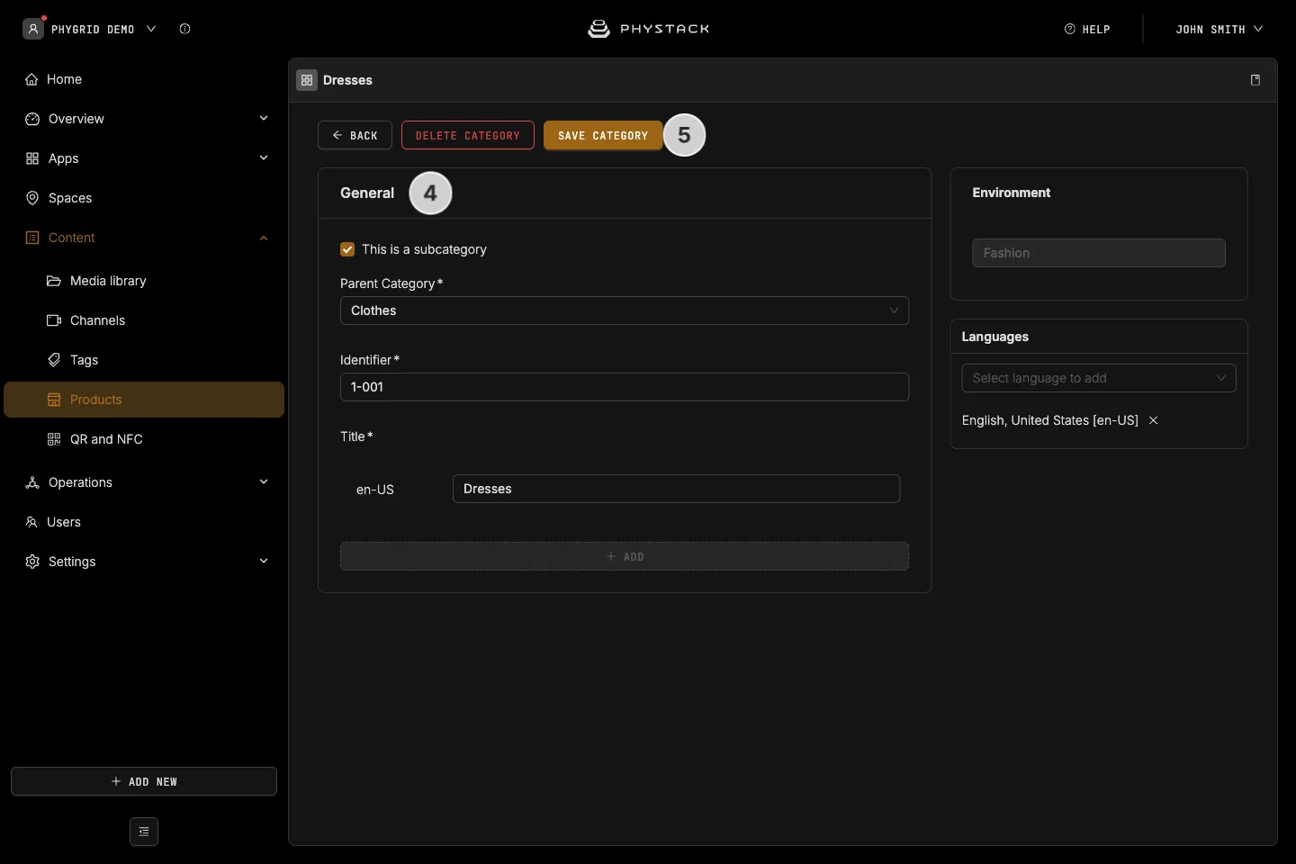The width and height of the screenshot is (1296, 864).
Task: Click the Environment field showing Fashion
Action: coord(1099,253)
